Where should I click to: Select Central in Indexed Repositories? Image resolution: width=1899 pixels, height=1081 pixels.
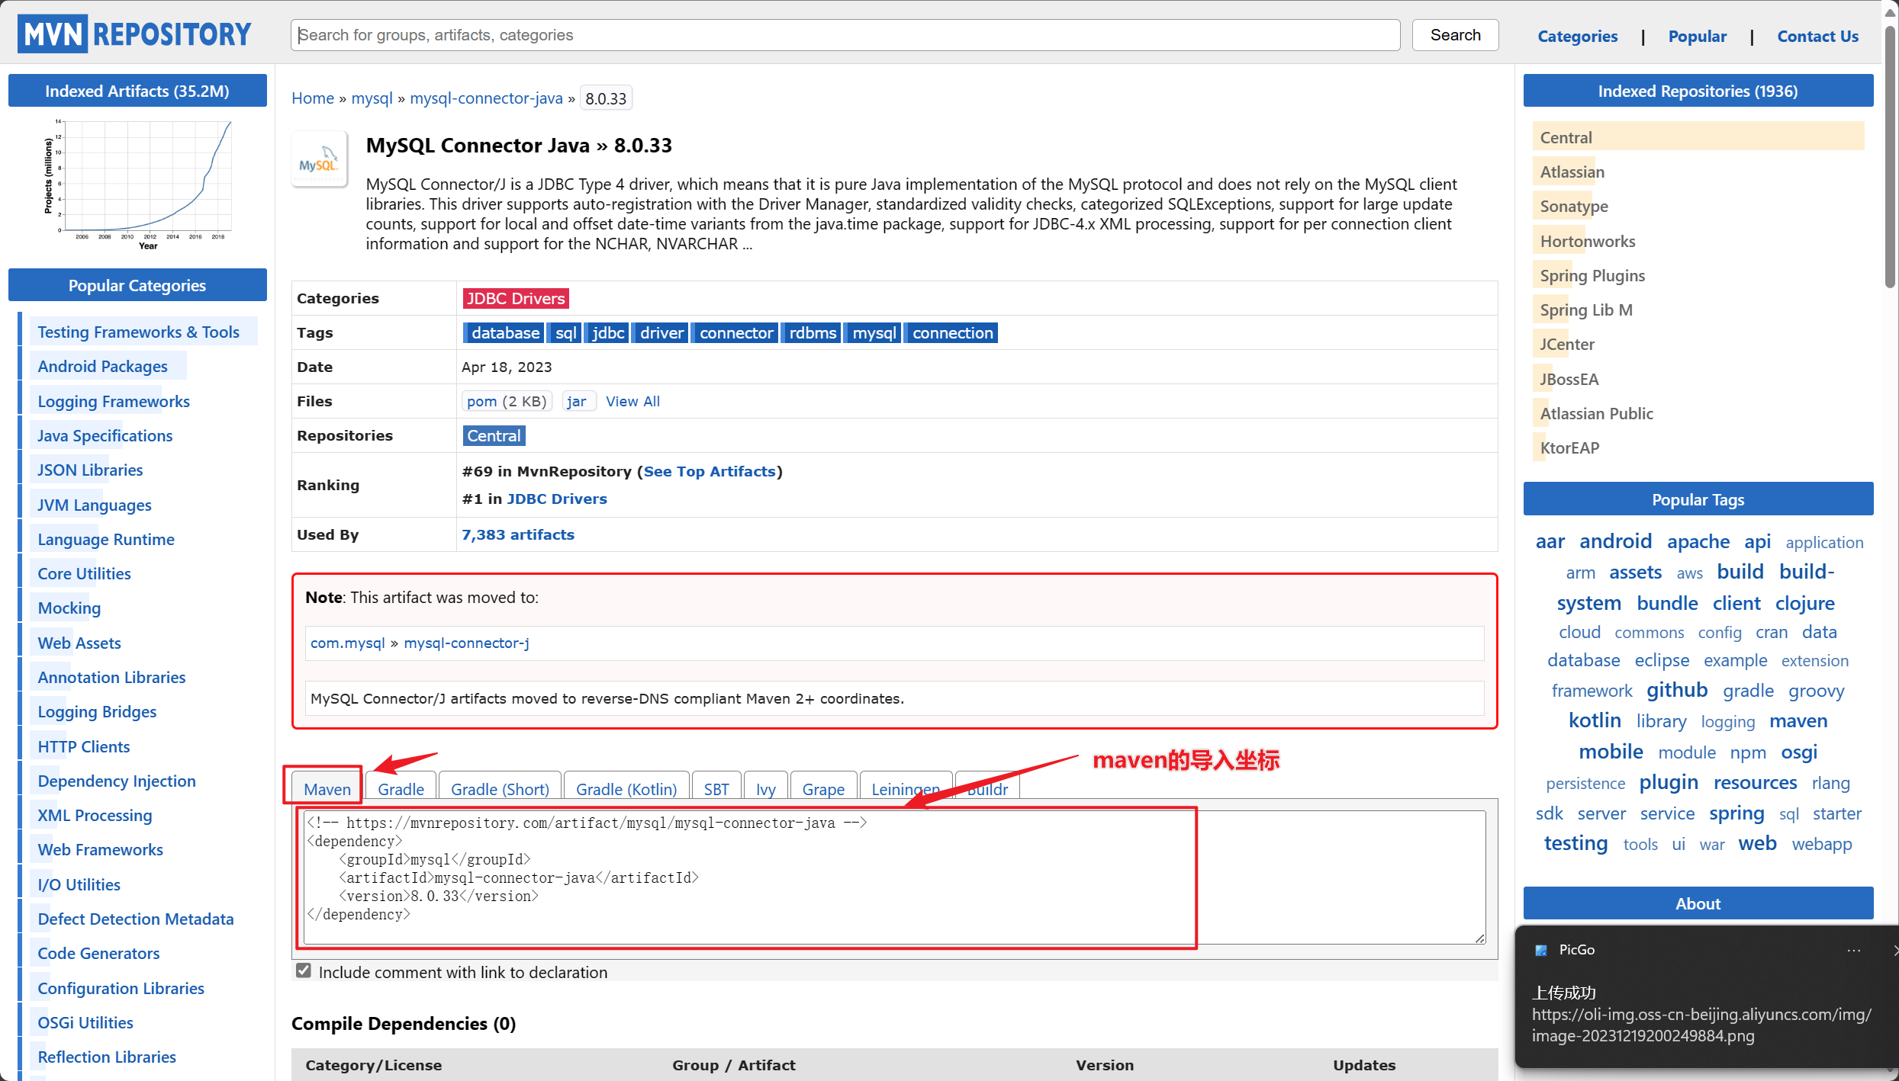coord(1697,137)
